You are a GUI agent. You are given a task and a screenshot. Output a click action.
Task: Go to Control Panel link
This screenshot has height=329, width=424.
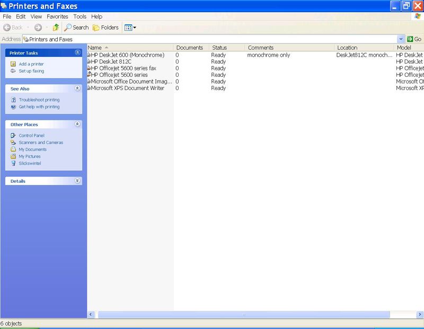click(32, 136)
